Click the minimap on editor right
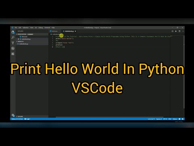 click(177, 76)
